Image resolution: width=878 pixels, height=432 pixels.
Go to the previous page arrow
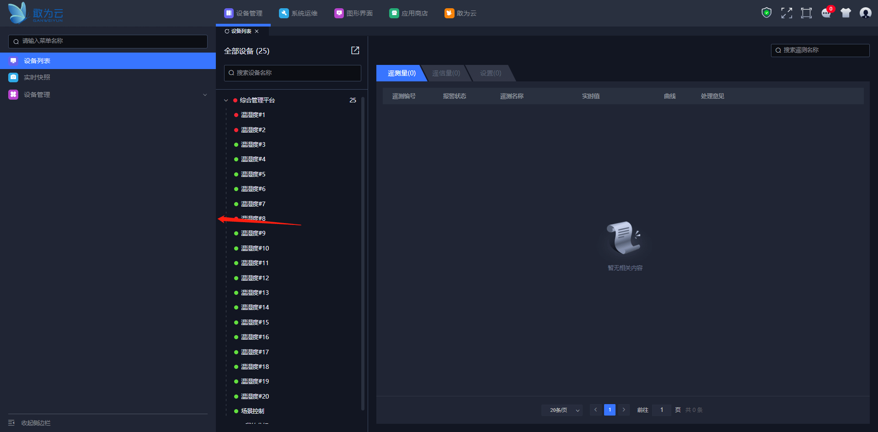click(595, 410)
